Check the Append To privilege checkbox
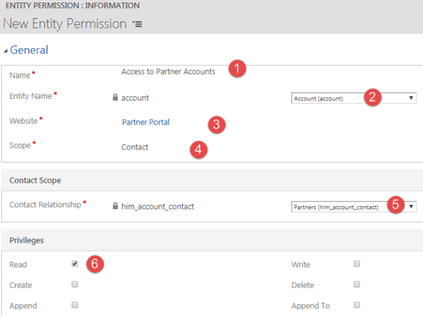Viewport: 423px width, 316px height. pyautogui.click(x=356, y=304)
